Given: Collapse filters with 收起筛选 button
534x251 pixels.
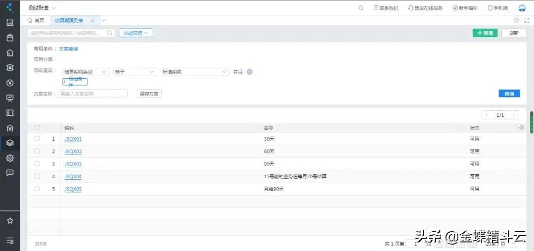Looking at the screenshot, I should tap(136, 33).
